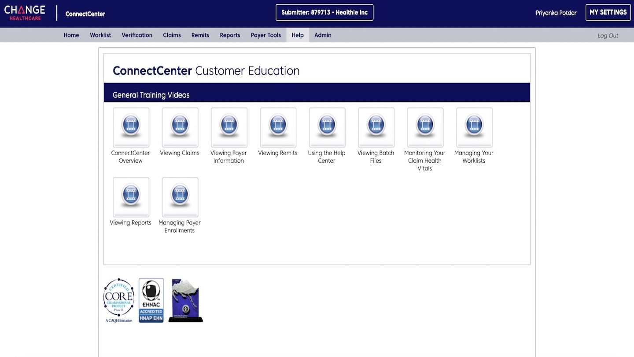Open the Remits menu

click(x=200, y=35)
